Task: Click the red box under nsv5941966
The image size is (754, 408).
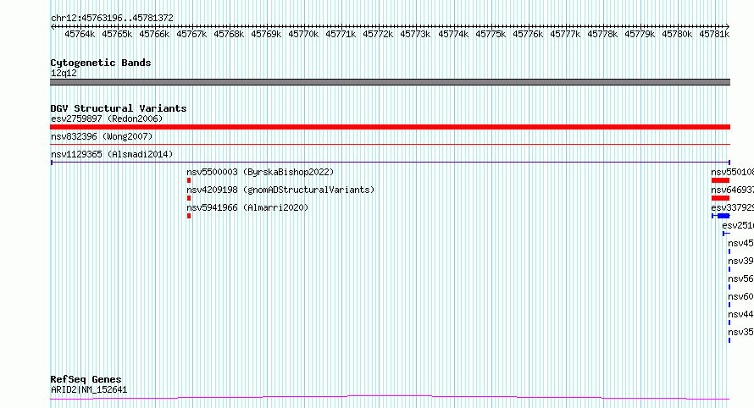Action: [x=189, y=216]
